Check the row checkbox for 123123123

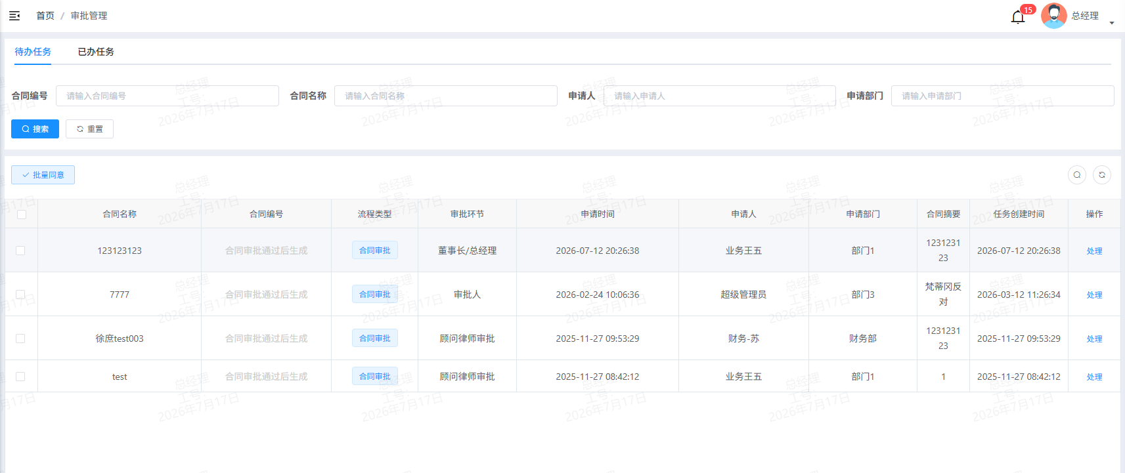(20, 251)
